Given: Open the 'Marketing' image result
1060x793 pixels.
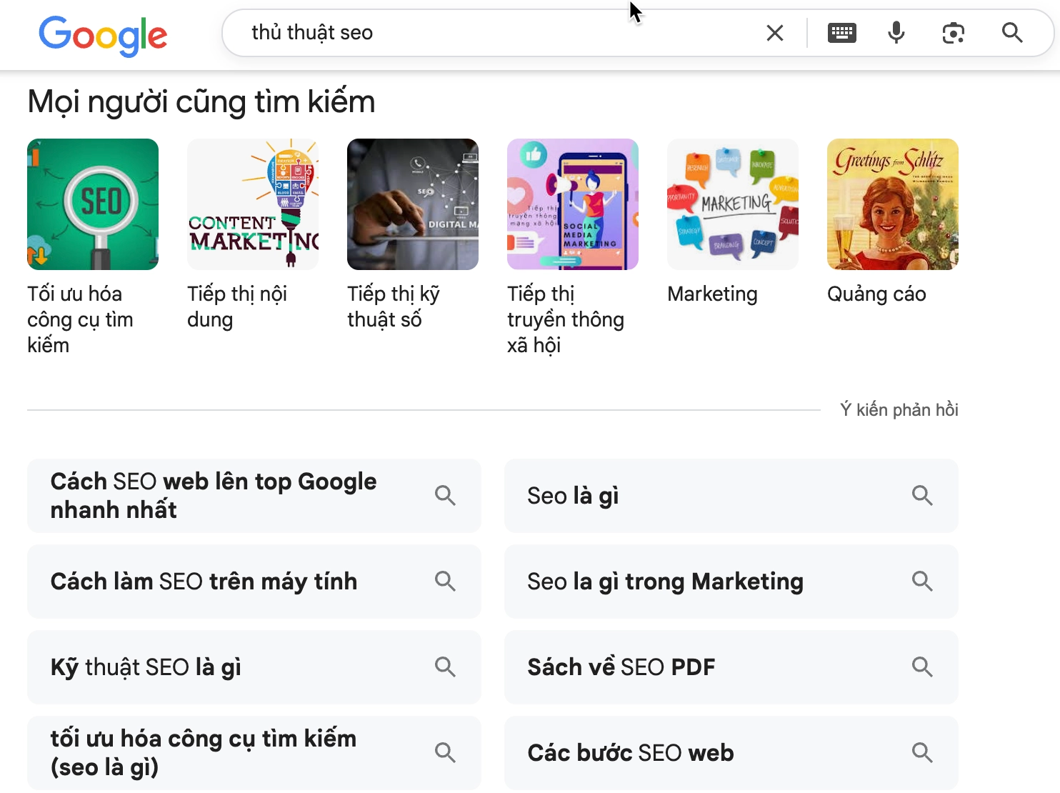Looking at the screenshot, I should pyautogui.click(x=732, y=204).
